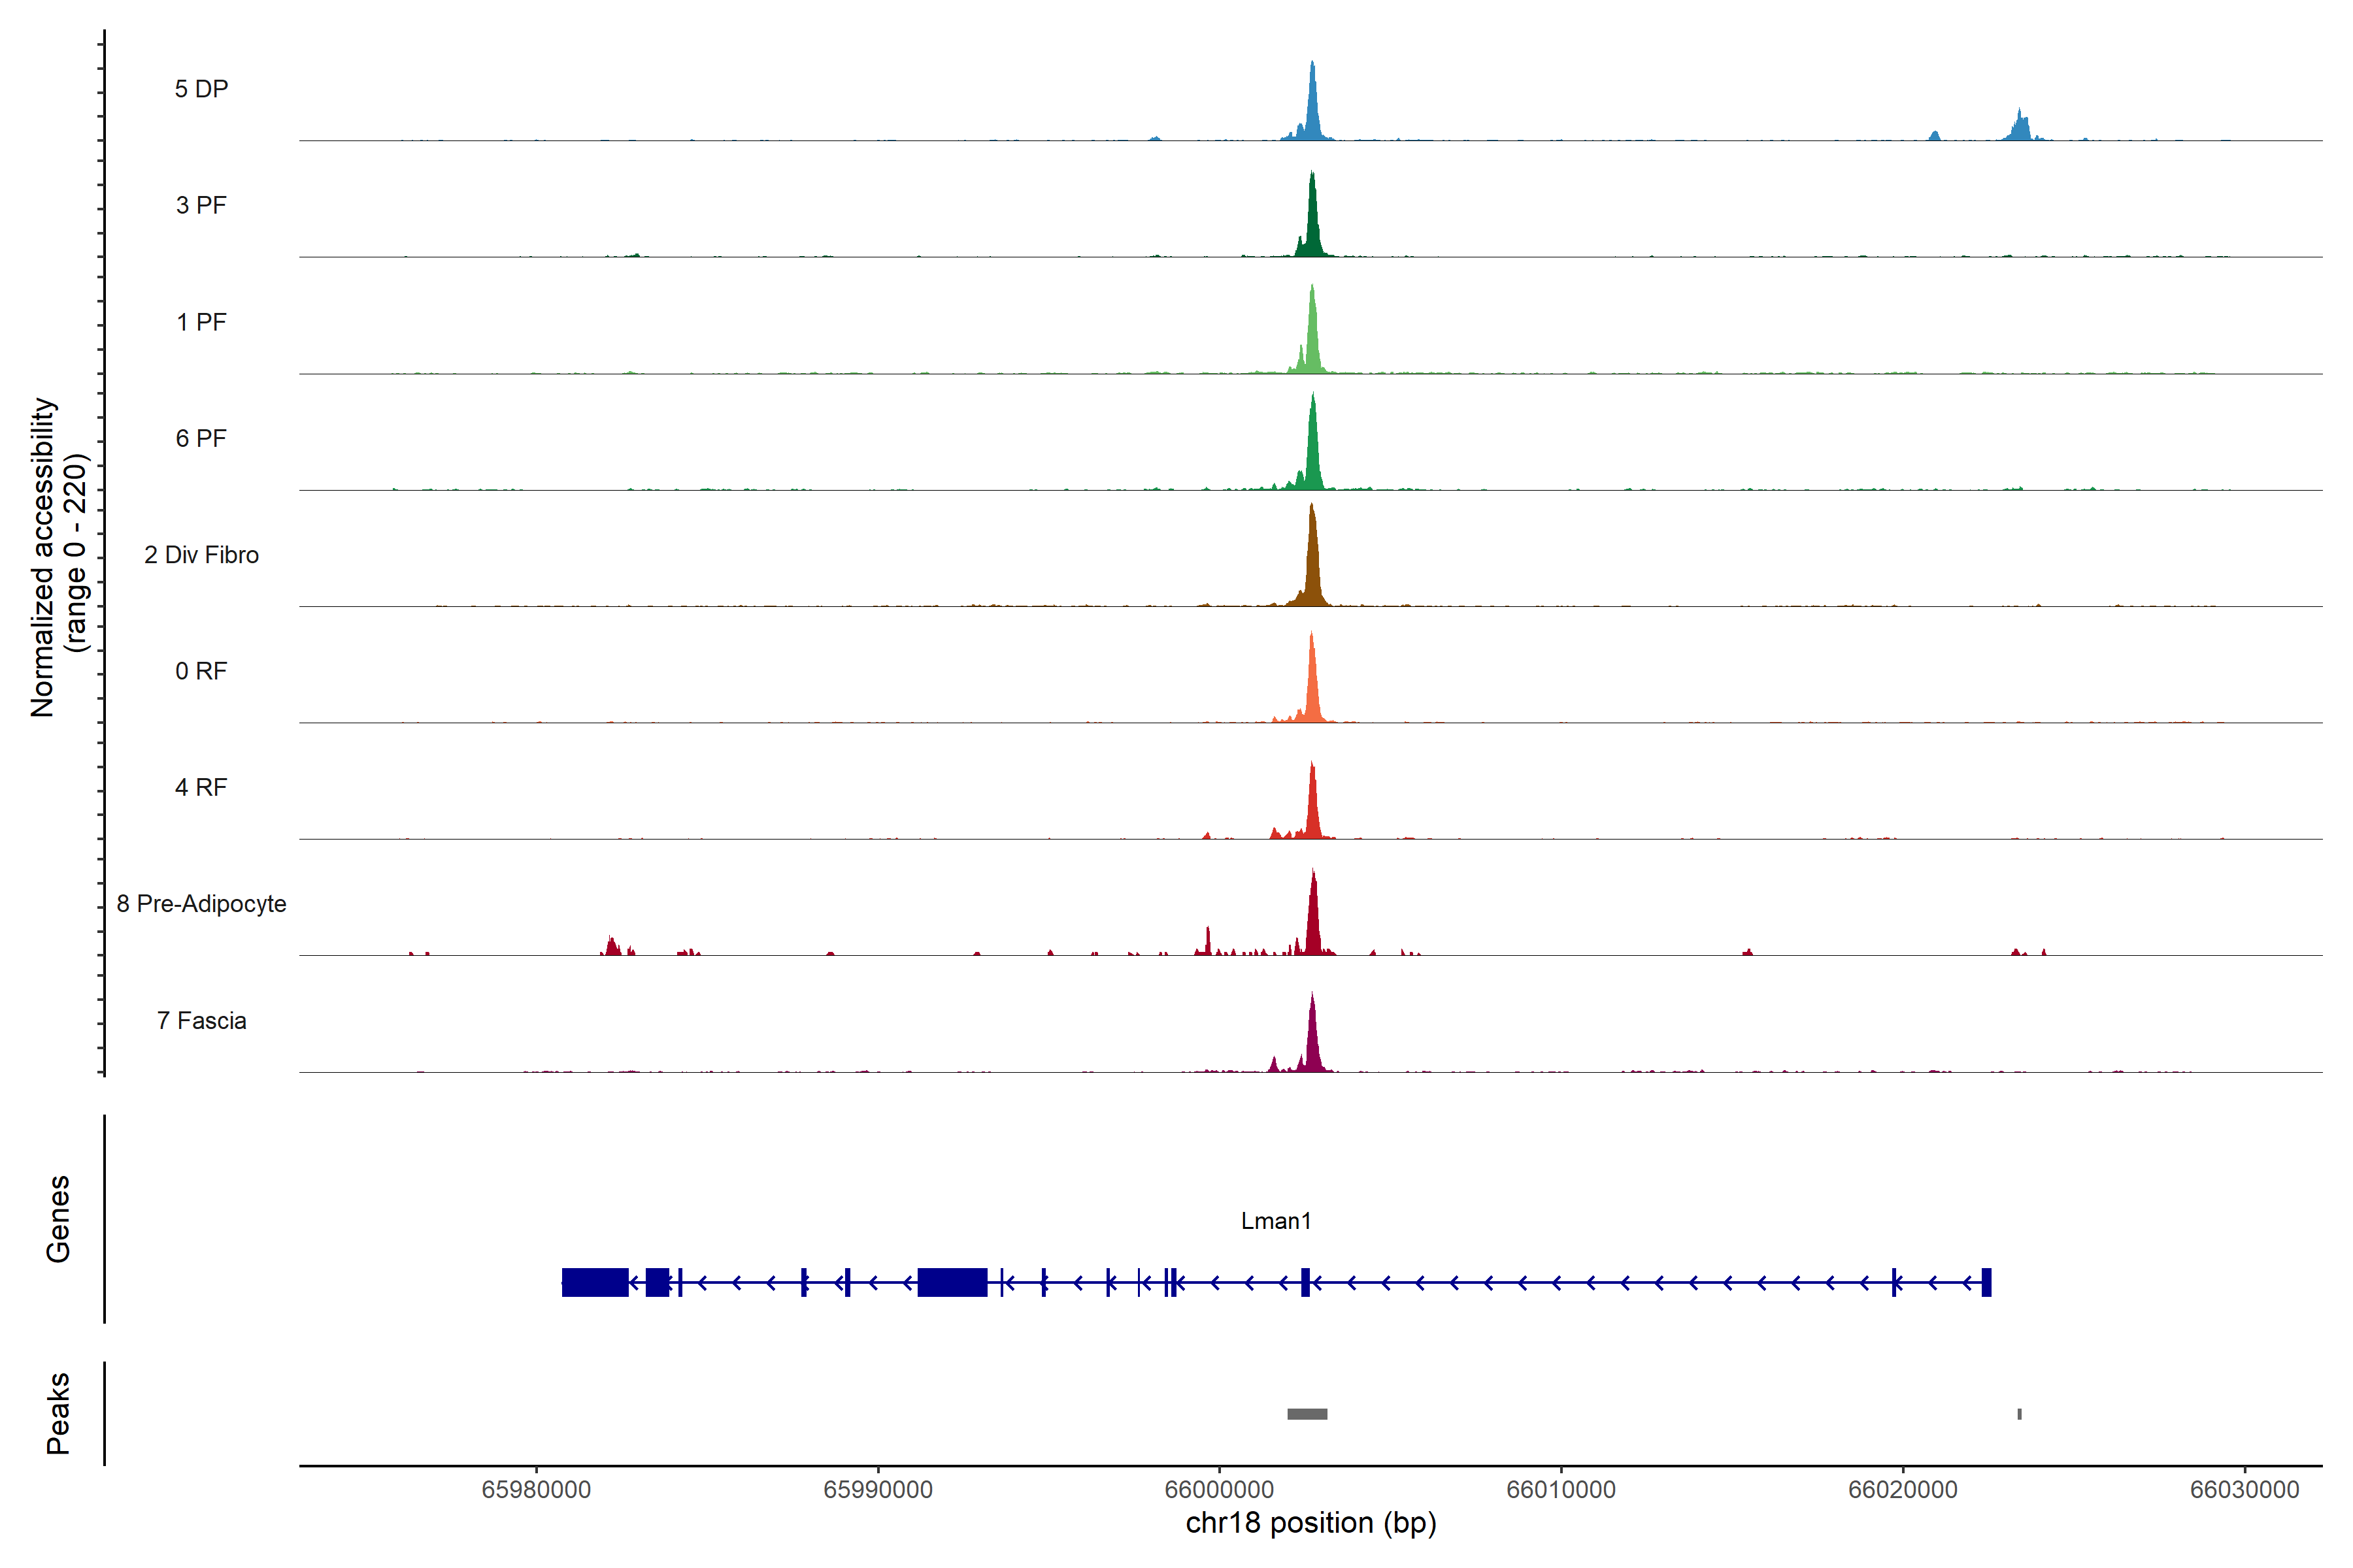Viewport: 2353px width, 1568px height.
Task: Click the 1 PF track label
Action: (x=201, y=322)
